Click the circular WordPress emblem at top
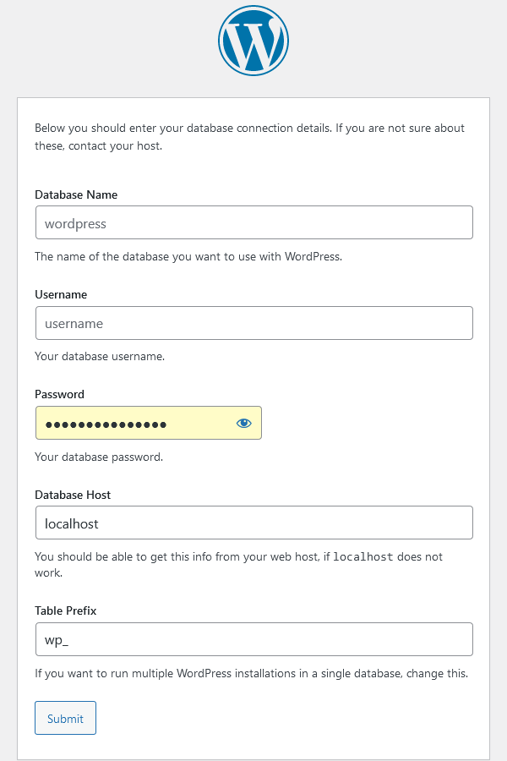The image size is (507, 761). pyautogui.click(x=253, y=40)
